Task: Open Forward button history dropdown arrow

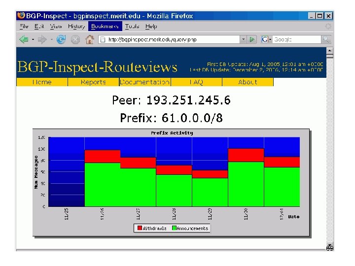Action: coord(52,39)
